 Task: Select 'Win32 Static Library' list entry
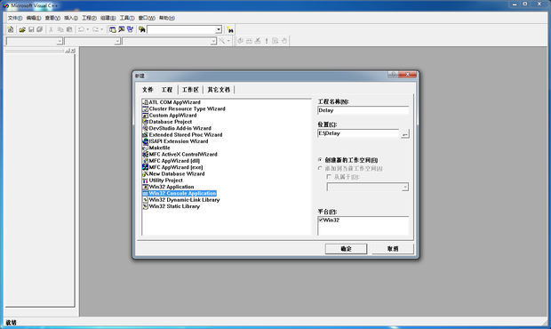coord(172,206)
